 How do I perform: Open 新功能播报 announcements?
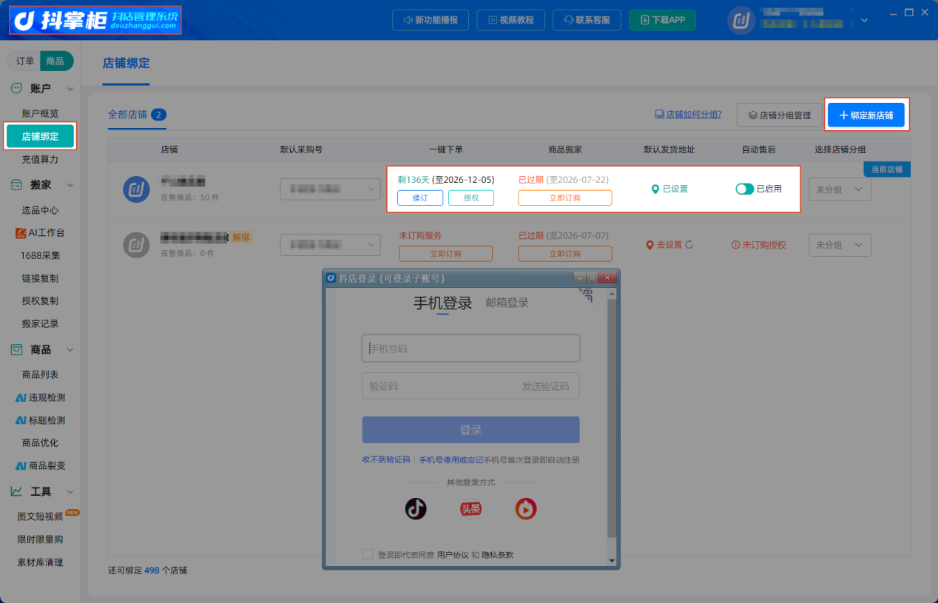(431, 20)
